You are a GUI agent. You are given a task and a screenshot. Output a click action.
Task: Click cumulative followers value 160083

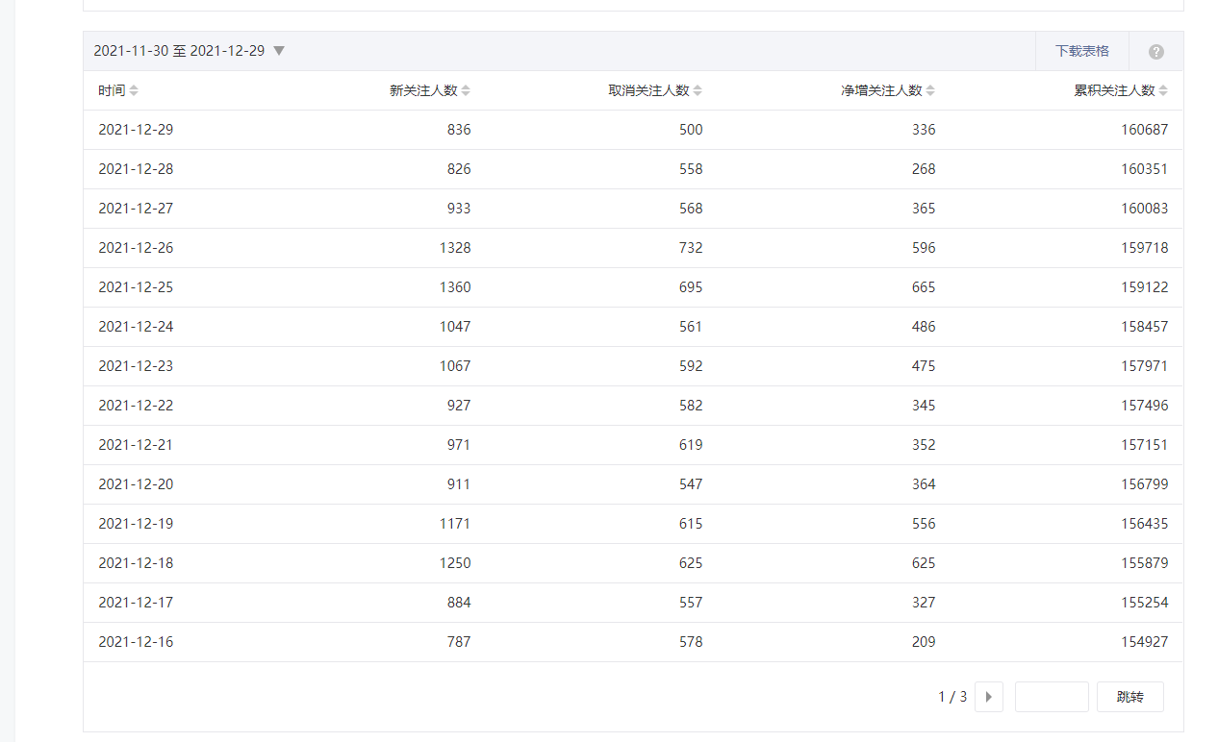pyautogui.click(x=1145, y=209)
